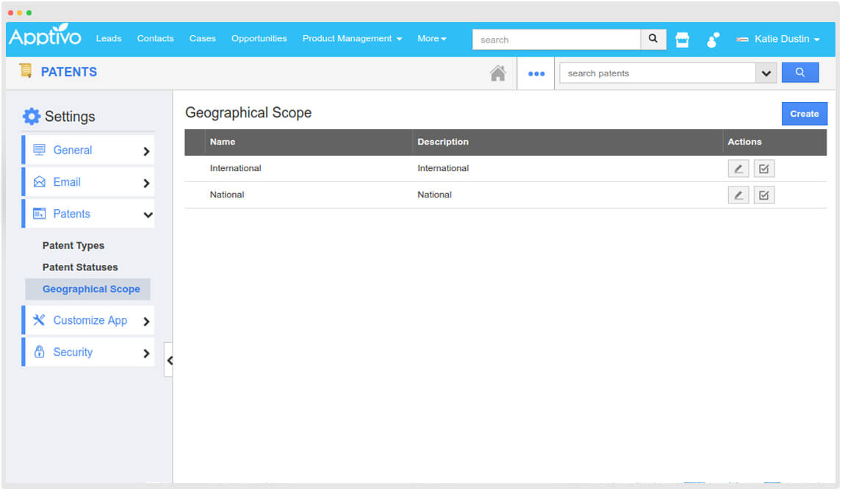
Task: Switch to the Opportunities app
Action: click(259, 39)
